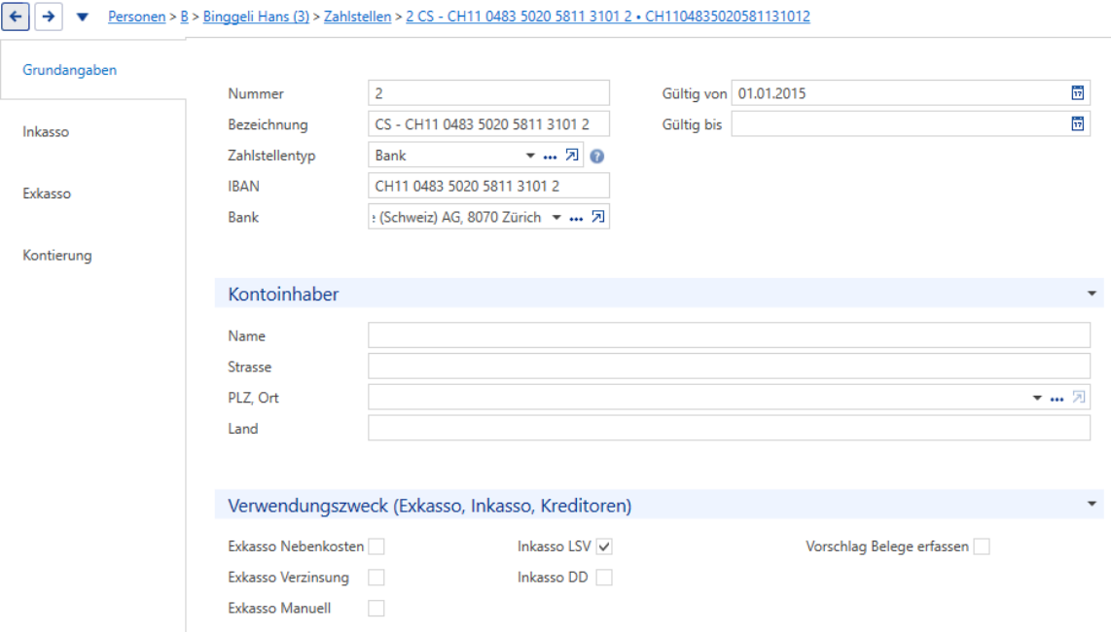Open PLZ, Ort record via link arrow icon

(x=1078, y=398)
